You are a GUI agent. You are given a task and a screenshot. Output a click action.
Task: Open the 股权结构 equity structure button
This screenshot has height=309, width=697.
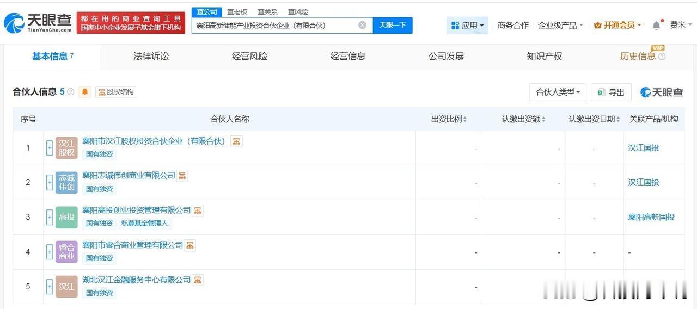pyautogui.click(x=115, y=92)
